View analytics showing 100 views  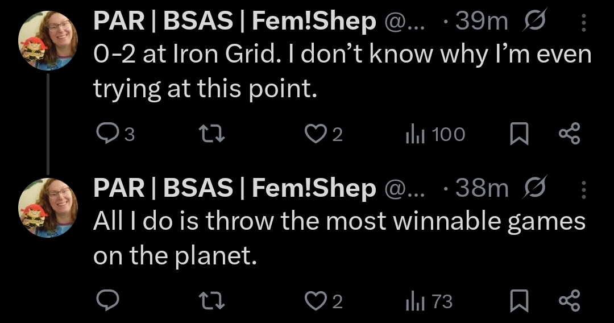click(435, 134)
